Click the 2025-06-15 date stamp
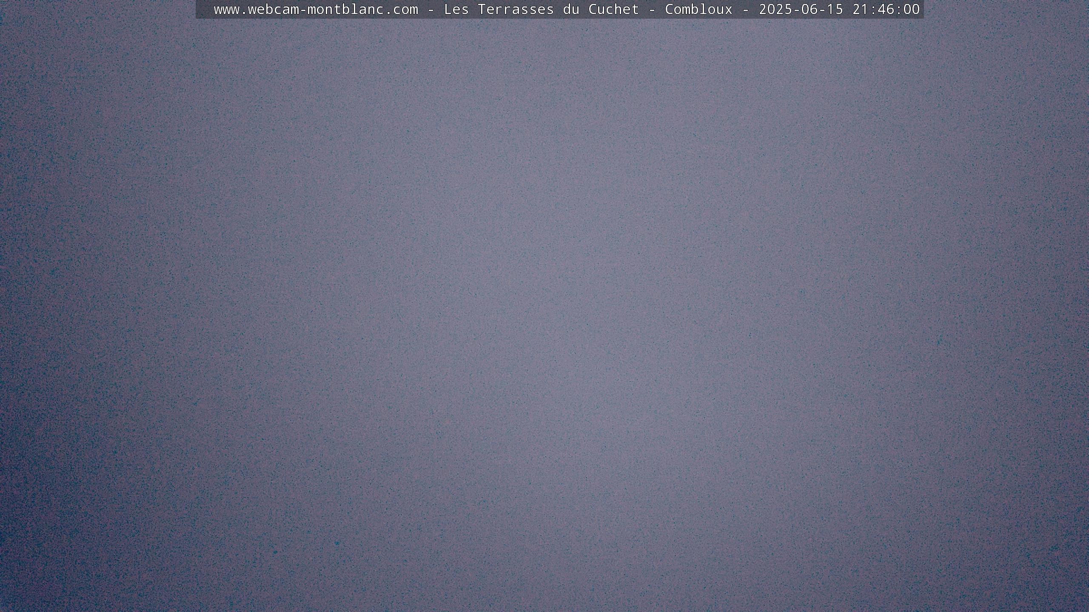The width and height of the screenshot is (1089, 612). 801,9
